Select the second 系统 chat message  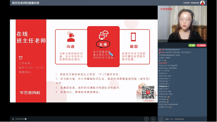[175, 53]
